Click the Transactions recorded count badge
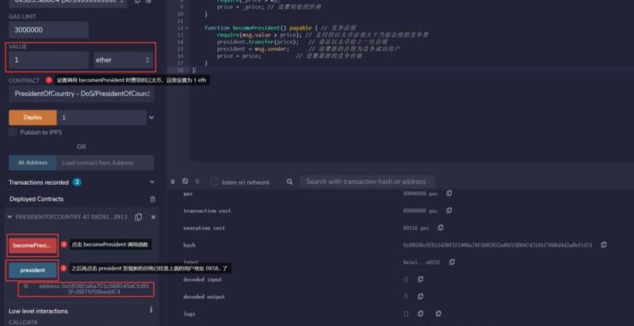Viewport: 634px width, 326px height. click(77, 182)
